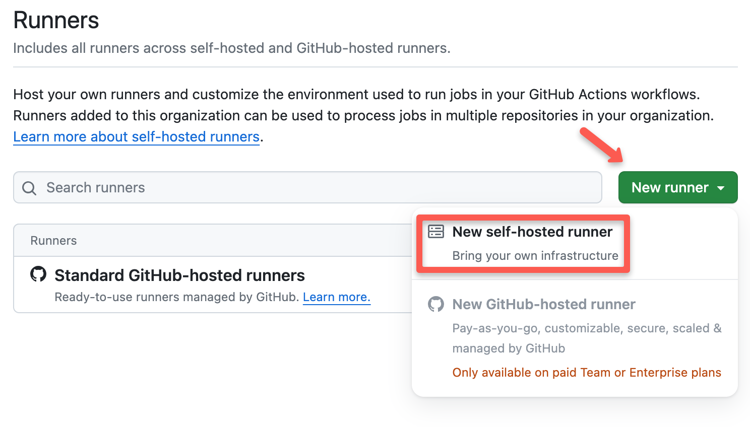Click the Runners page heading
Viewport: 750px width, 427px height.
pyautogui.click(x=55, y=20)
